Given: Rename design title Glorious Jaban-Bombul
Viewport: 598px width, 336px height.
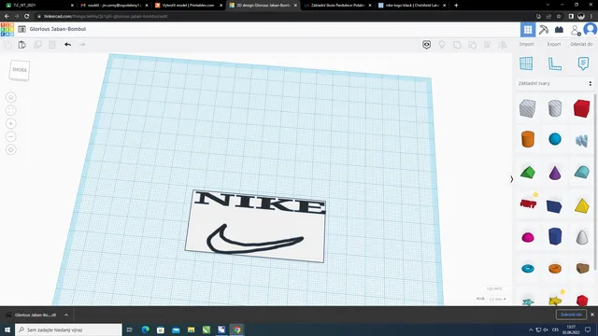Looking at the screenshot, I should click(58, 29).
